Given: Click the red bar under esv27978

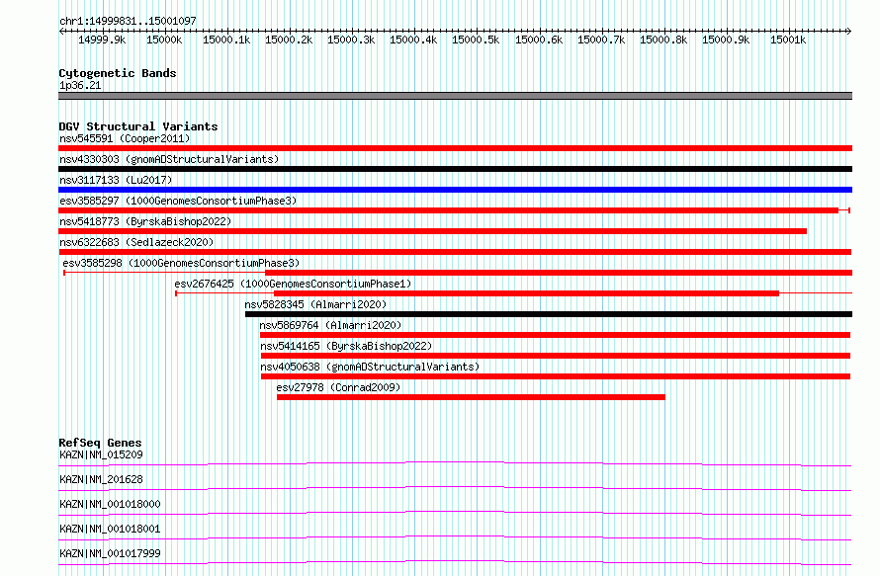Looking at the screenshot, I should coord(471,397).
